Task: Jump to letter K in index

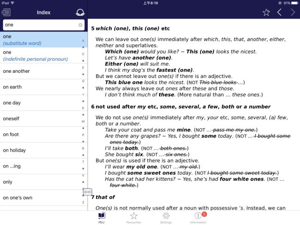Action: (x=83, y=108)
